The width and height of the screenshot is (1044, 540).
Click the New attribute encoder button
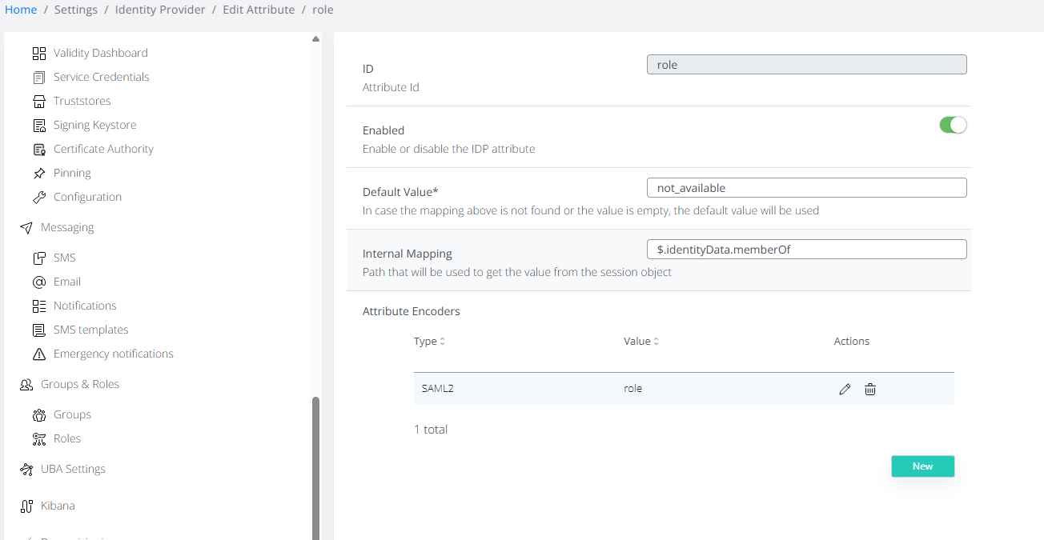[922, 466]
